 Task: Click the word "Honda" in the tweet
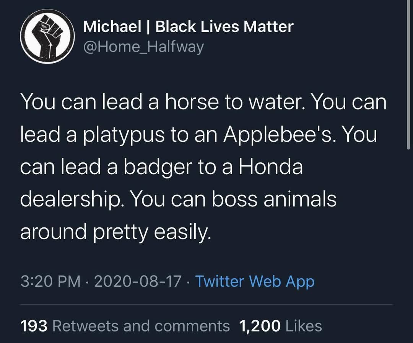click(271, 167)
